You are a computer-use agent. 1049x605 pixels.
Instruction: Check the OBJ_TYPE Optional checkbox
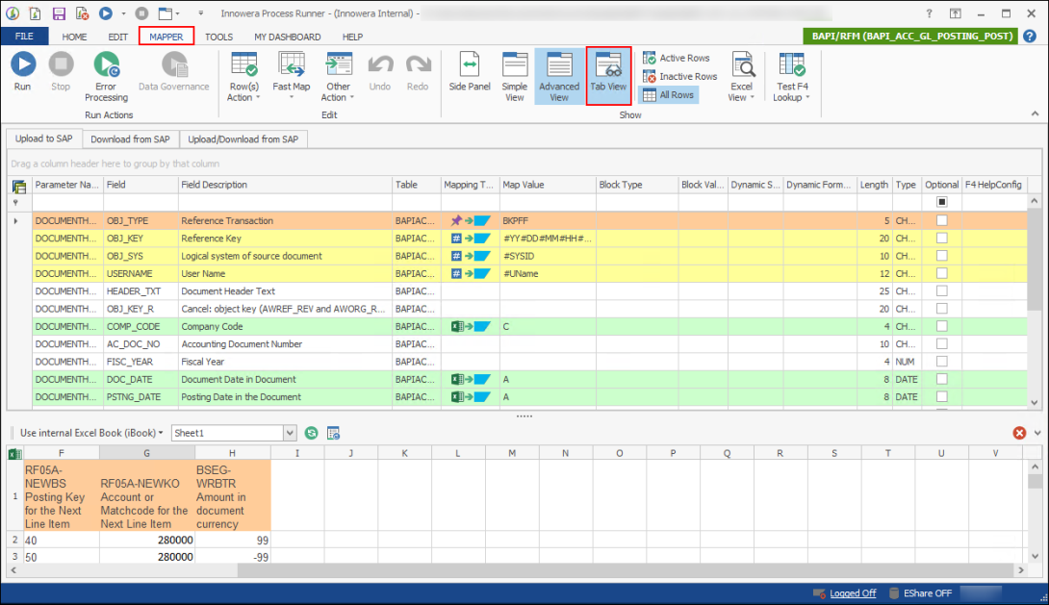tap(941, 220)
